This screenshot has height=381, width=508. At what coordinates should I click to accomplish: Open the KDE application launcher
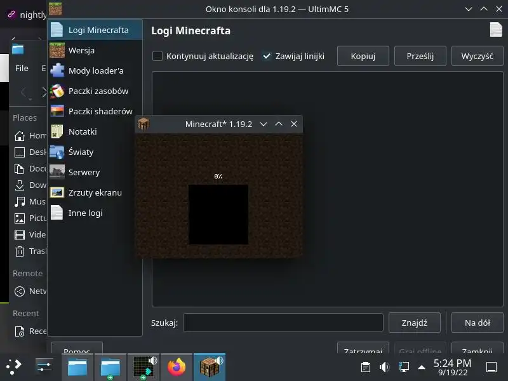14,367
